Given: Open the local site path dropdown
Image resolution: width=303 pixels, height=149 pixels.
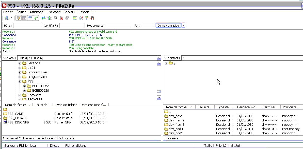Looking at the screenshot, I should pos(159,58).
